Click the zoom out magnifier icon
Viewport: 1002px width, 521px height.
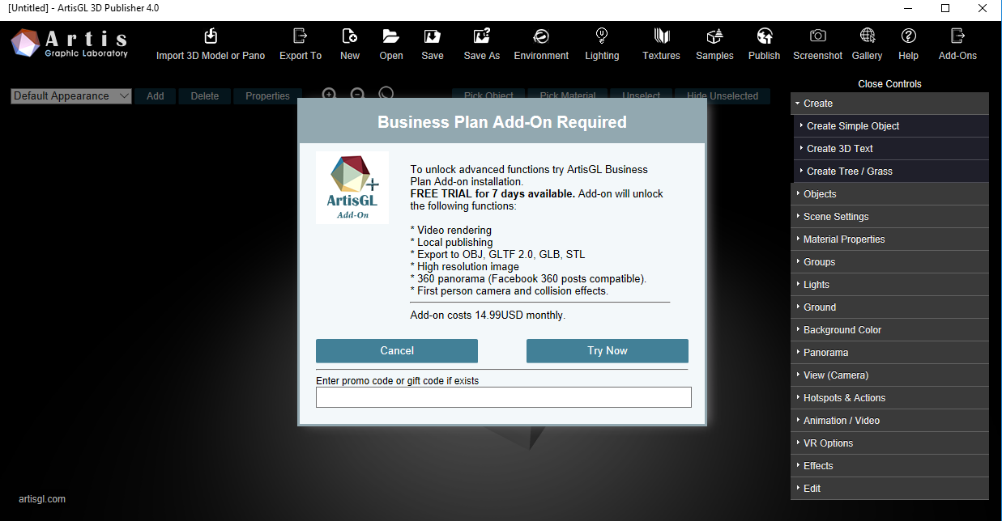[357, 95]
